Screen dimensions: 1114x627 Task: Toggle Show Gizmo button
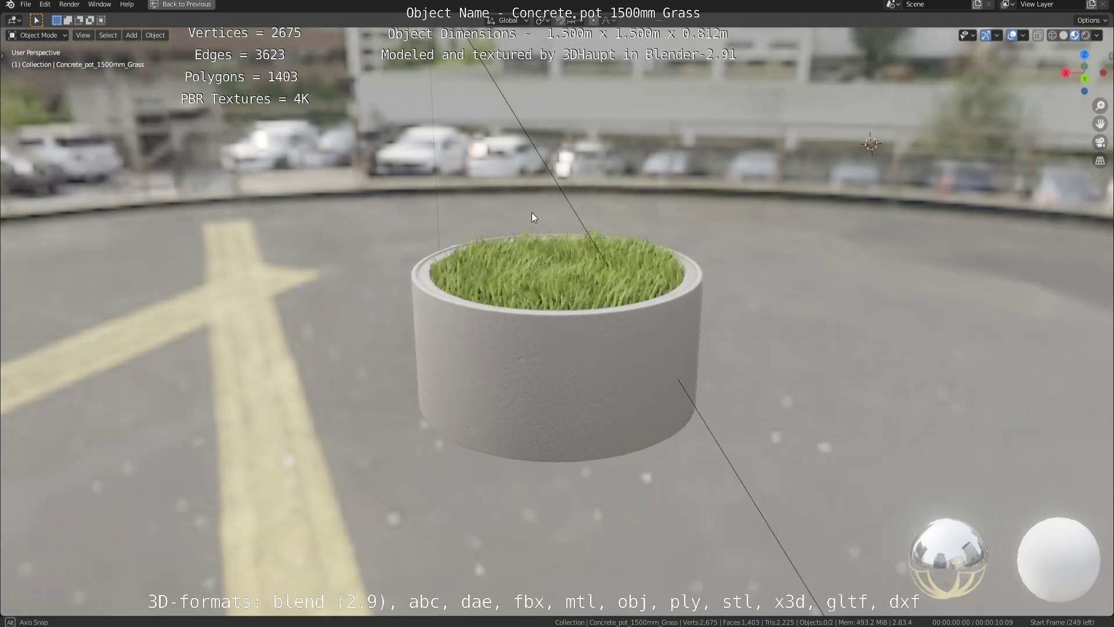pos(985,35)
